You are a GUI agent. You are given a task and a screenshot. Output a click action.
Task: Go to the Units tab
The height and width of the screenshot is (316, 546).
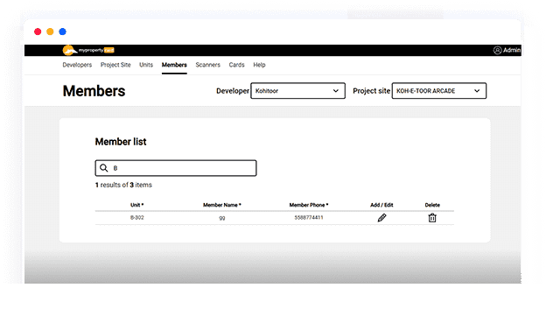coord(146,65)
